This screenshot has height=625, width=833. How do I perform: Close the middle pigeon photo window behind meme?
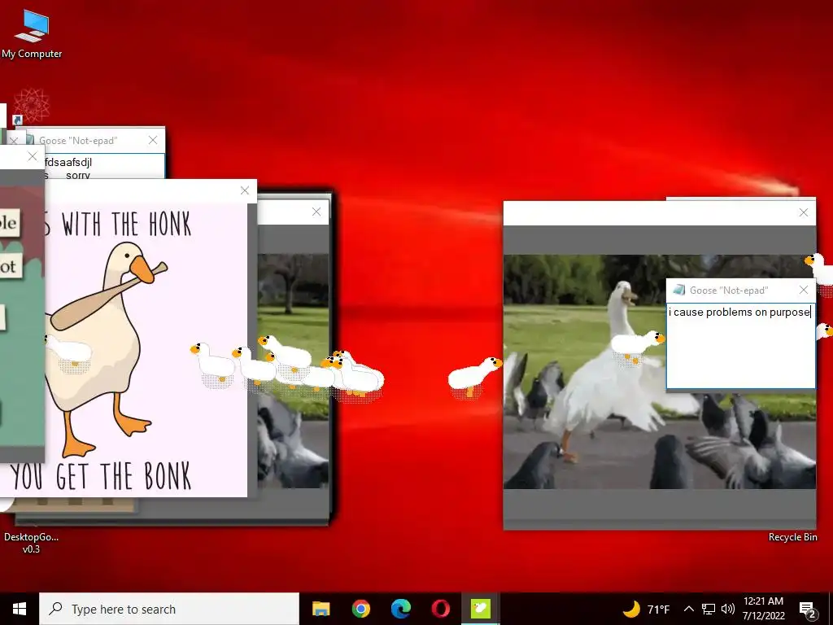coord(316,212)
